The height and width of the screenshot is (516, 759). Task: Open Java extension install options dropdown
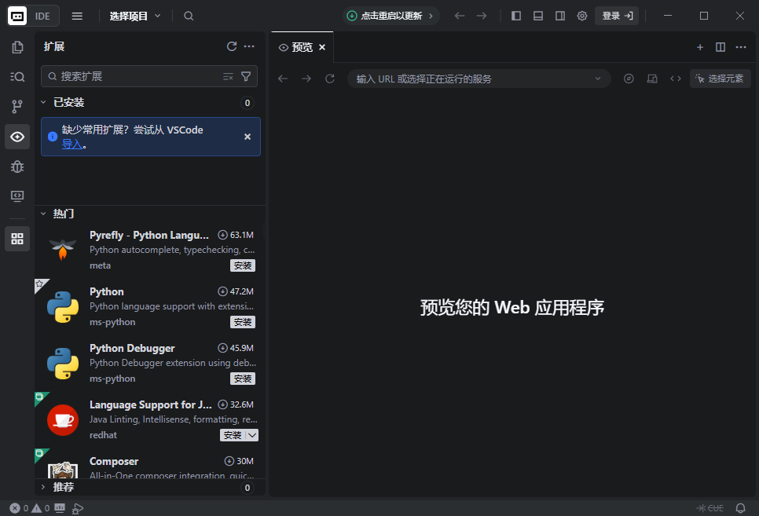click(252, 435)
